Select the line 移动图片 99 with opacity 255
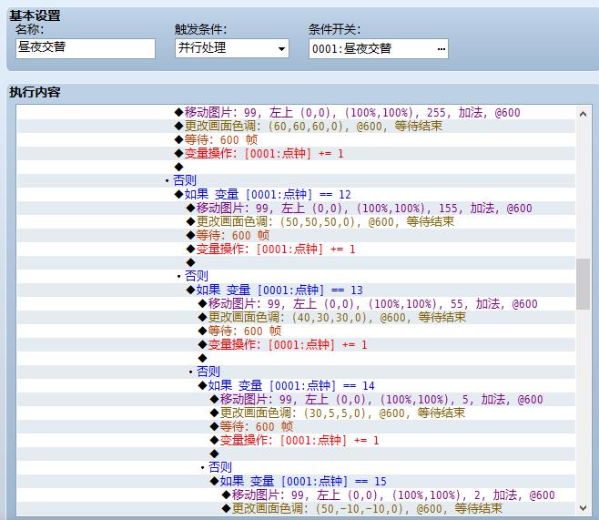This screenshot has width=599, height=520. pos(297,113)
